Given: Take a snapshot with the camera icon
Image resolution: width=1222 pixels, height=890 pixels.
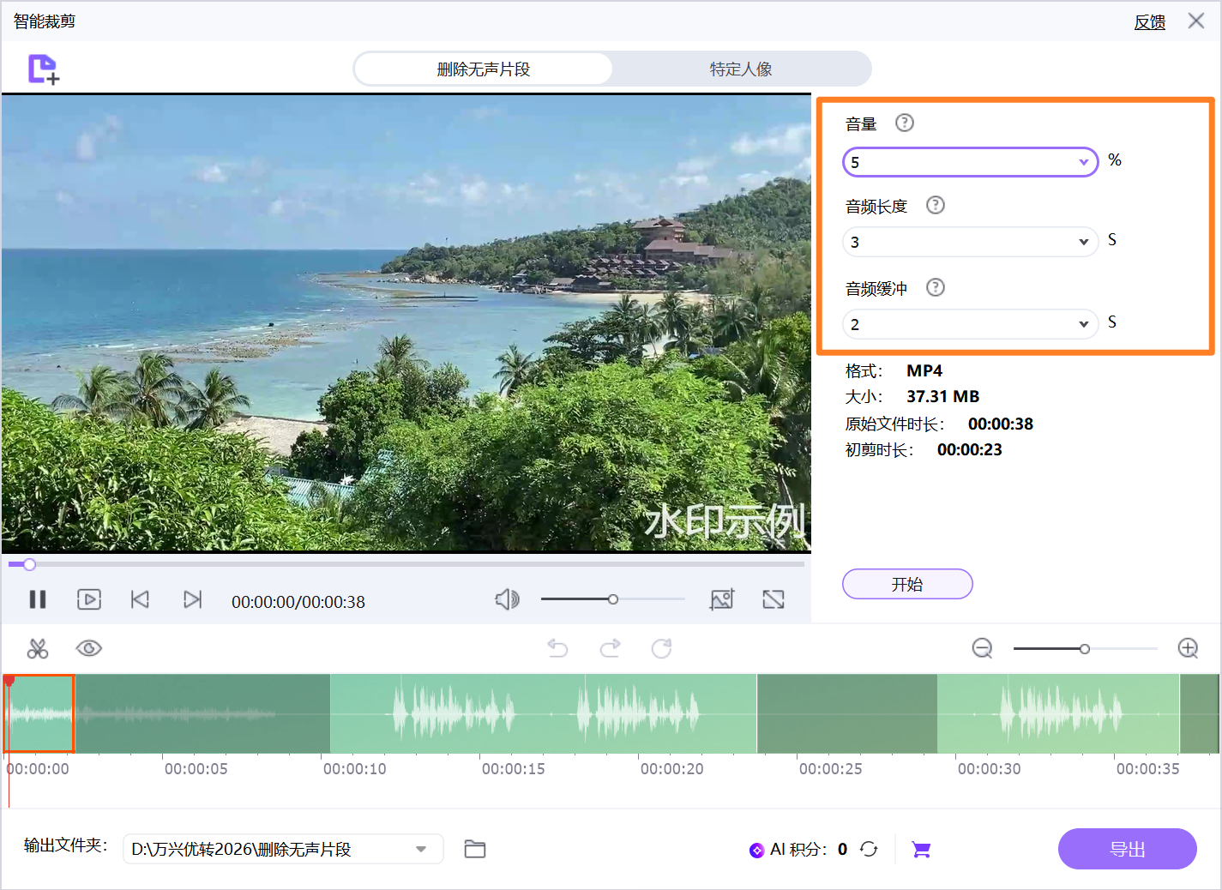Looking at the screenshot, I should point(722,599).
